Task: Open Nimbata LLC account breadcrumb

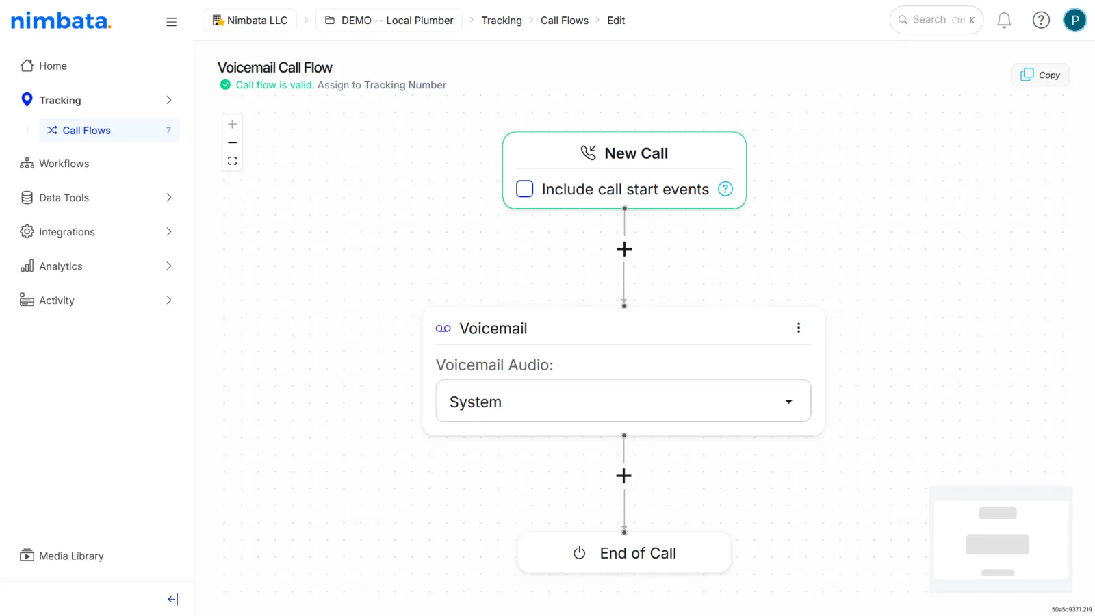Action: (250, 21)
